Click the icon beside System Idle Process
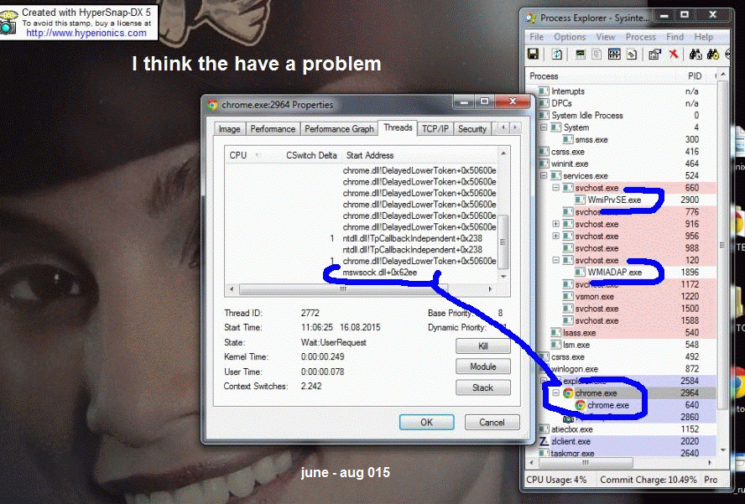 pos(544,116)
